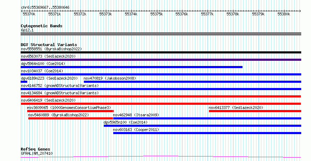Select the blue nsv470819 variant bar
Screen dimensions: 311x161
pyautogui.click(x=193, y=82)
